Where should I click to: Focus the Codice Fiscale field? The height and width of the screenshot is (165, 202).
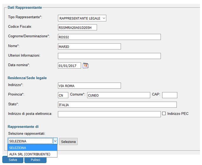[77, 28]
